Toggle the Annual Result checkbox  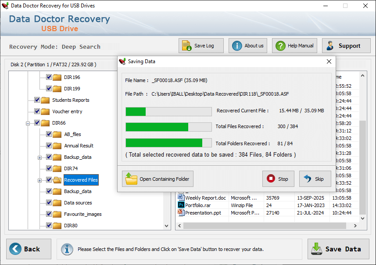tap(49, 146)
